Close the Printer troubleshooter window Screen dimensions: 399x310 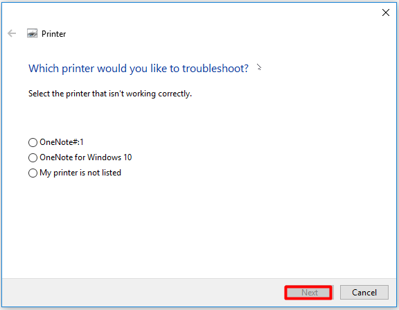(x=386, y=12)
